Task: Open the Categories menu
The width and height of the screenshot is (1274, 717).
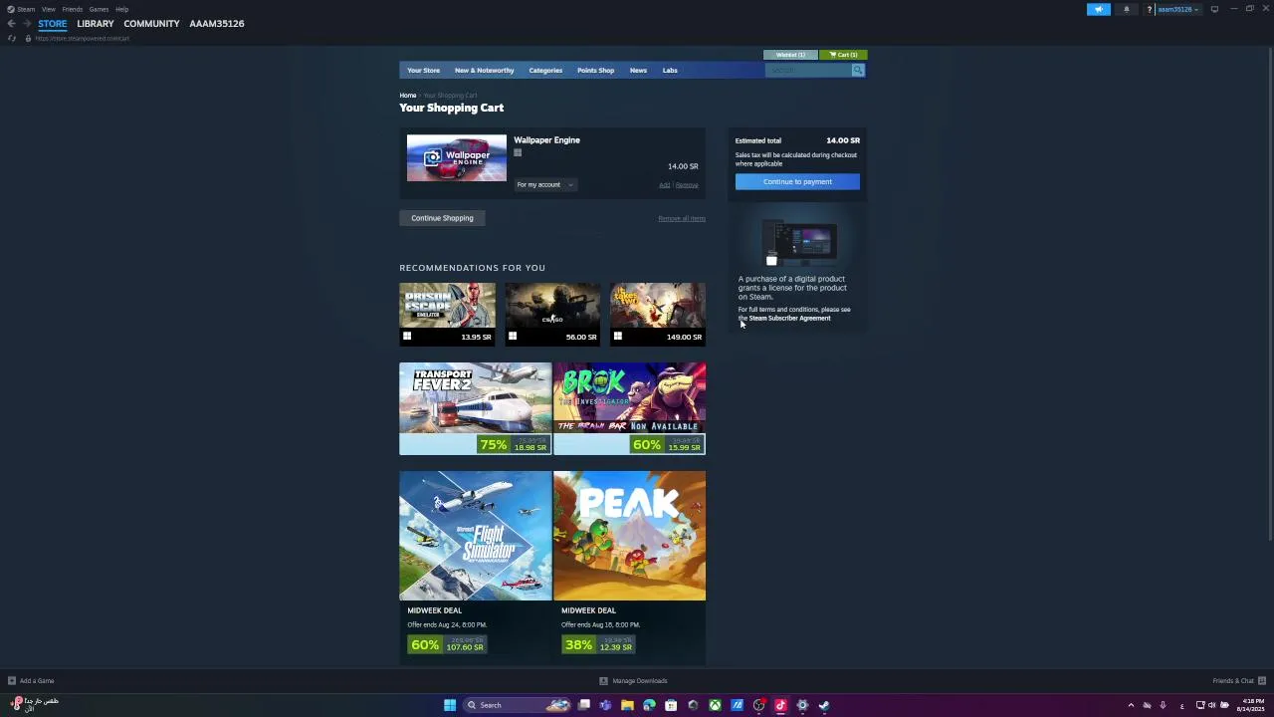Action: [x=545, y=70]
